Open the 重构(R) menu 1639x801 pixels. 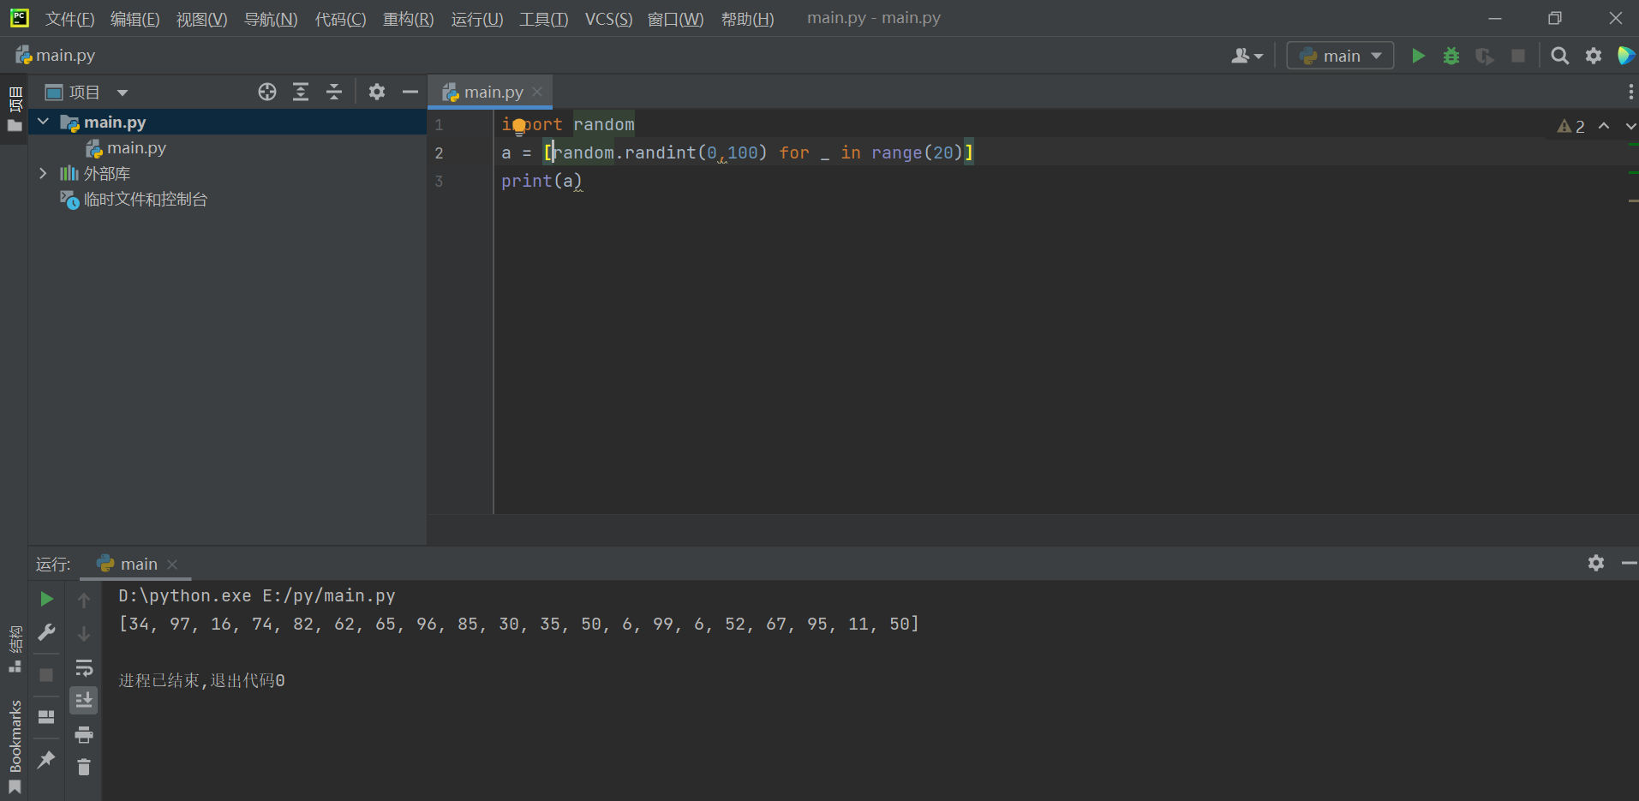[408, 19]
